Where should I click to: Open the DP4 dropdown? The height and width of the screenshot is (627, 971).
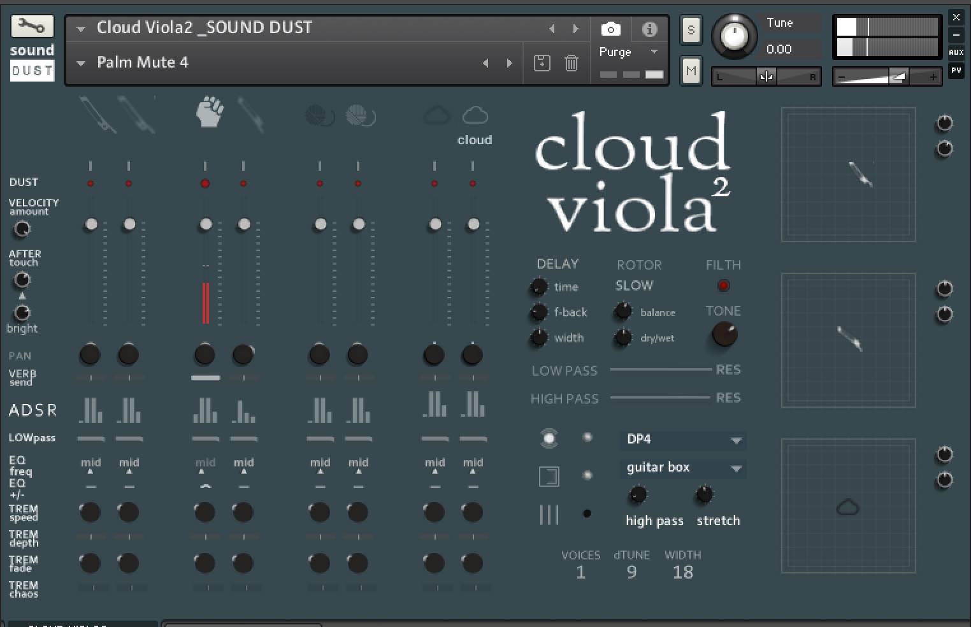(682, 440)
